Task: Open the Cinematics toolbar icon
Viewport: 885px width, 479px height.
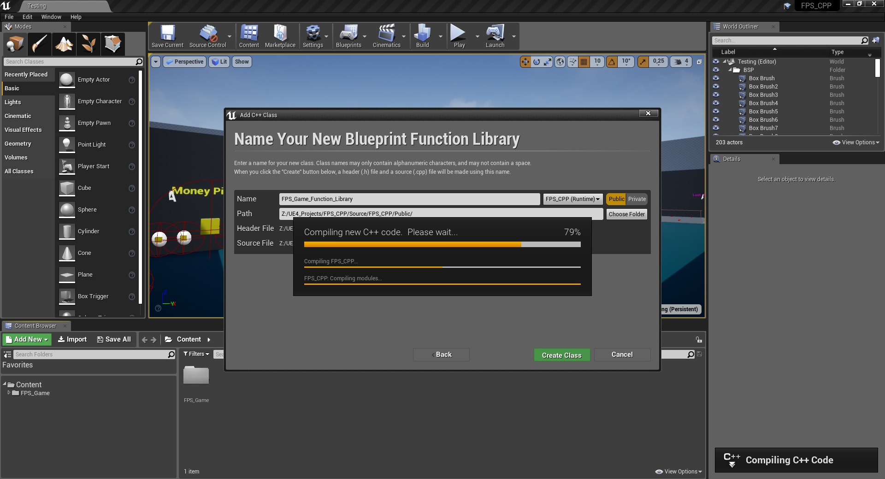Action: [x=386, y=36]
